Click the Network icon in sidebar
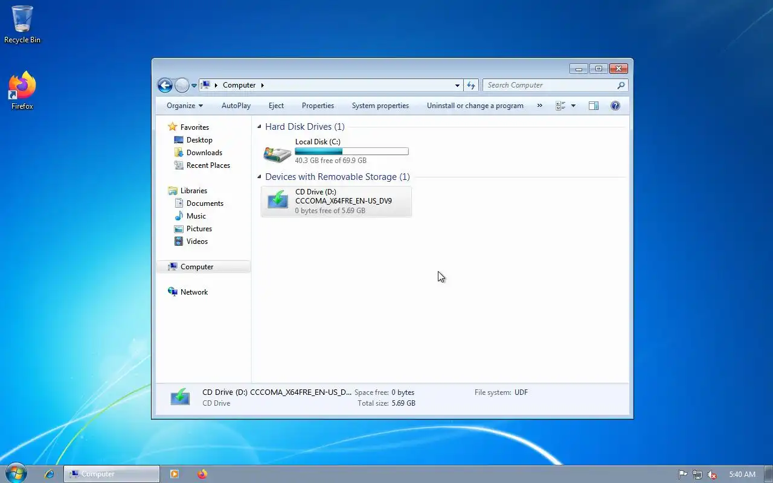Screen dimensions: 773x483 pos(173,292)
